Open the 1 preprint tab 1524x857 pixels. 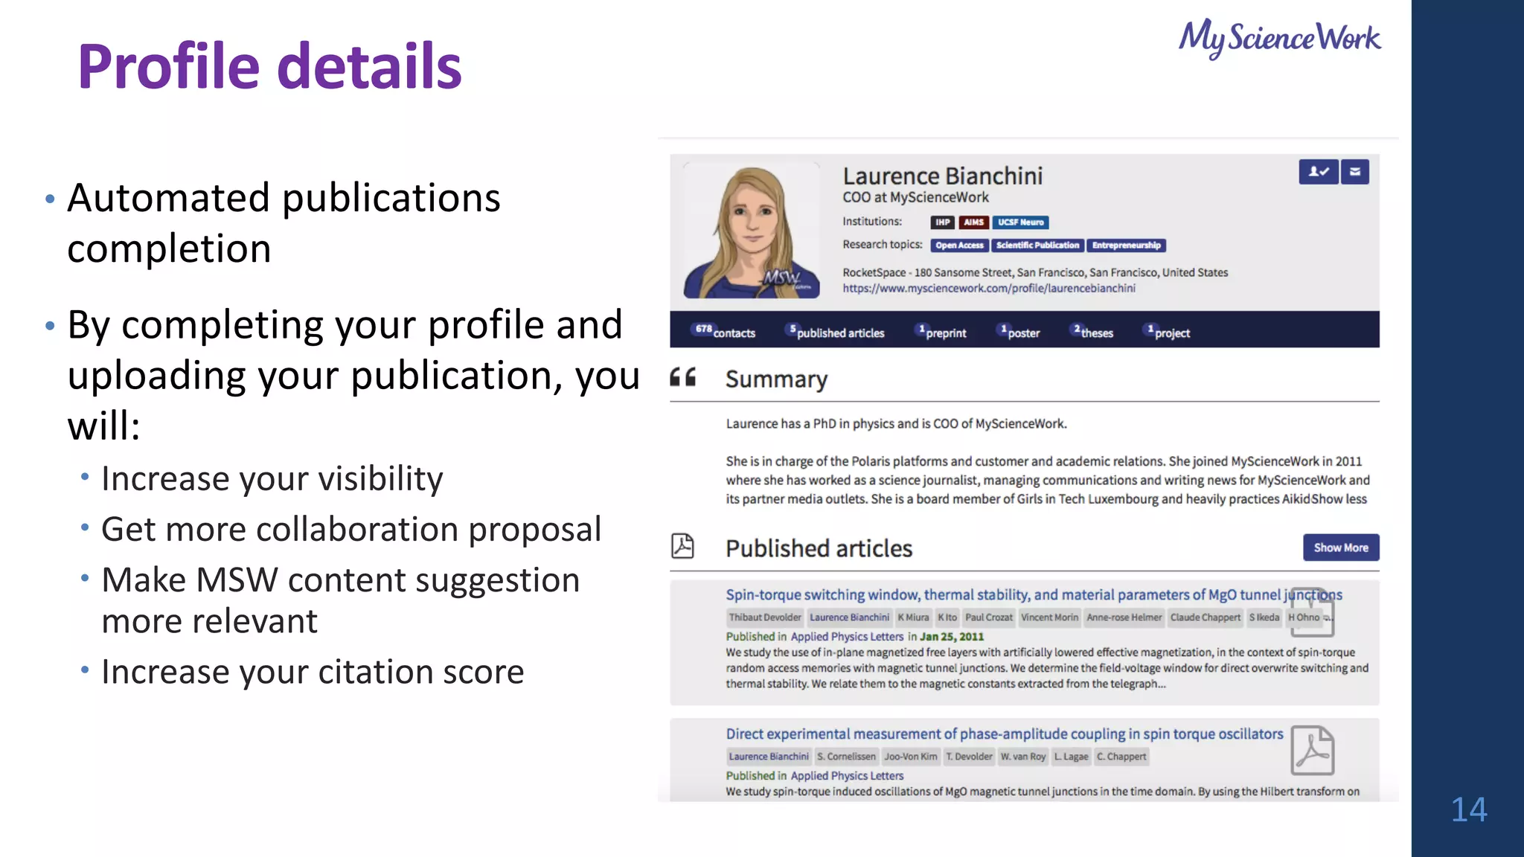[942, 332]
